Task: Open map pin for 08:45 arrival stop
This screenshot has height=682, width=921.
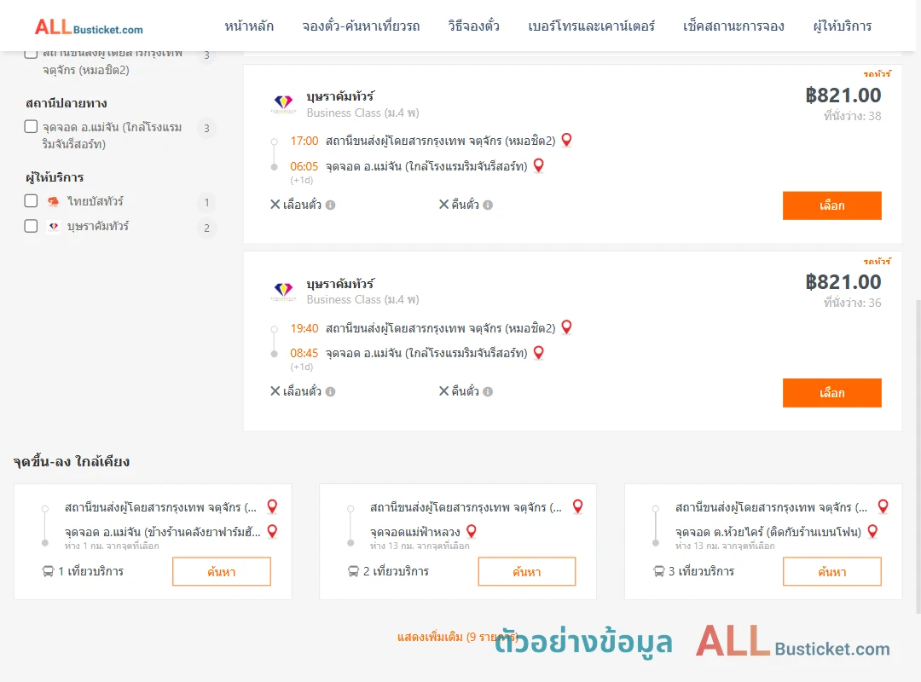Action: tap(539, 352)
